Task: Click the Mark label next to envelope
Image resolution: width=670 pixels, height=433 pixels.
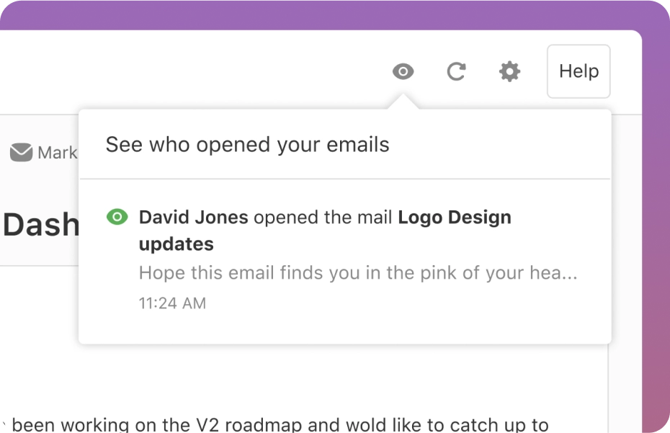Action: pyautogui.click(x=57, y=153)
